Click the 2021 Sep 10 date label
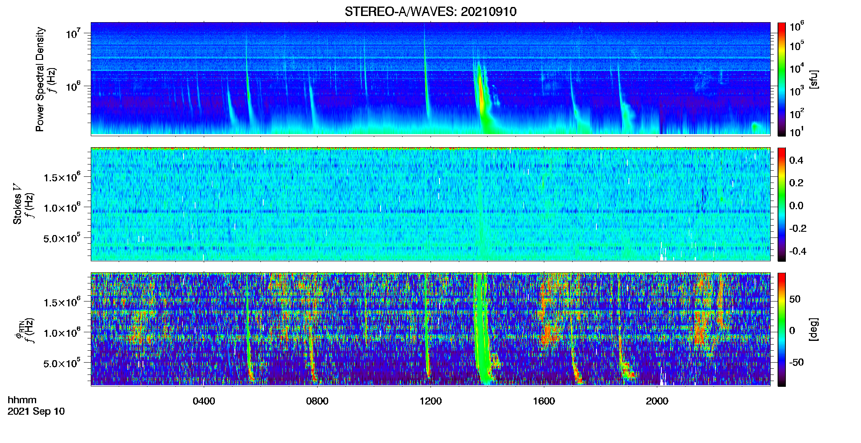Image resolution: width=861 pixels, height=443 pixels. (36, 411)
